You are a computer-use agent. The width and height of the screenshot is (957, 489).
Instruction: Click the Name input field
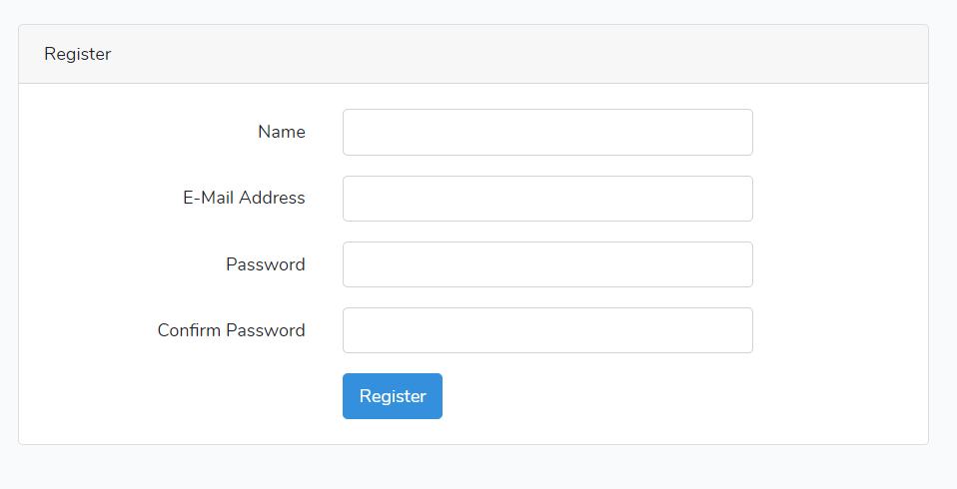(547, 133)
